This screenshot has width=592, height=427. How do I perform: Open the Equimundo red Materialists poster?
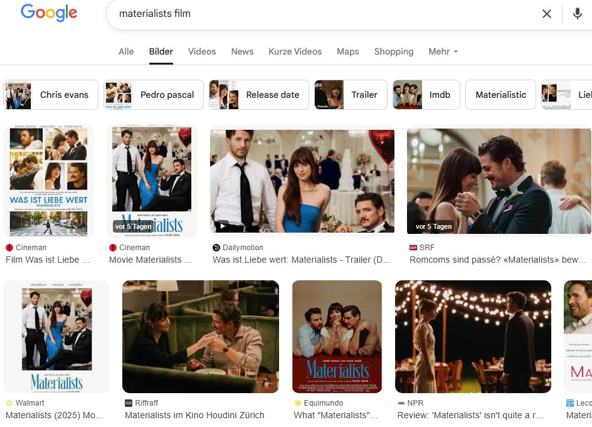tap(337, 336)
